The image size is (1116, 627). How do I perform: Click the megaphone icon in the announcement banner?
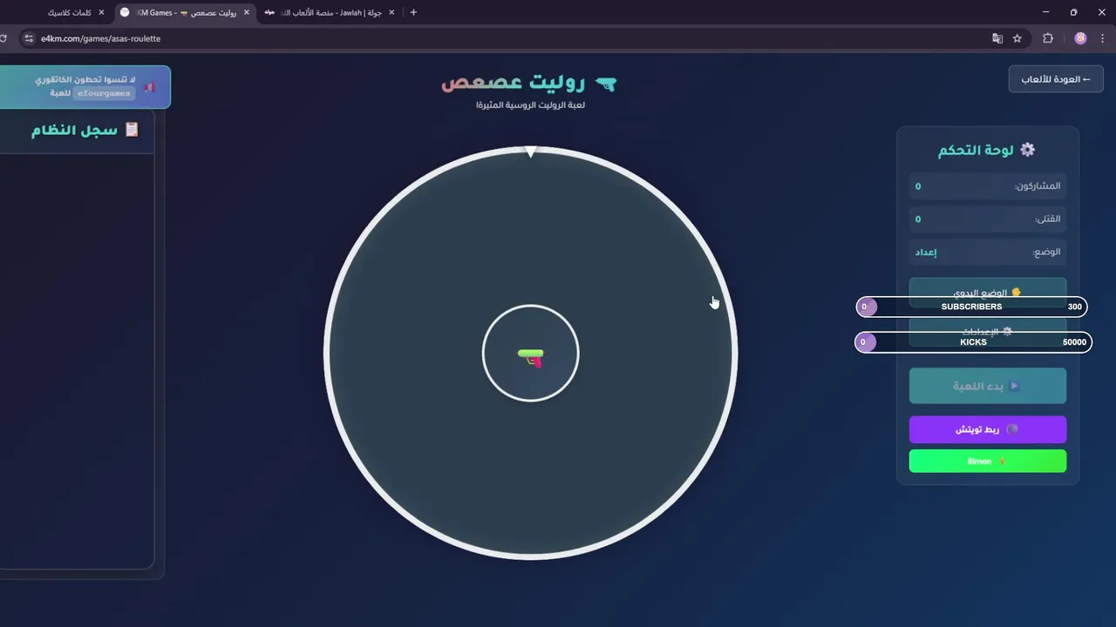point(149,87)
